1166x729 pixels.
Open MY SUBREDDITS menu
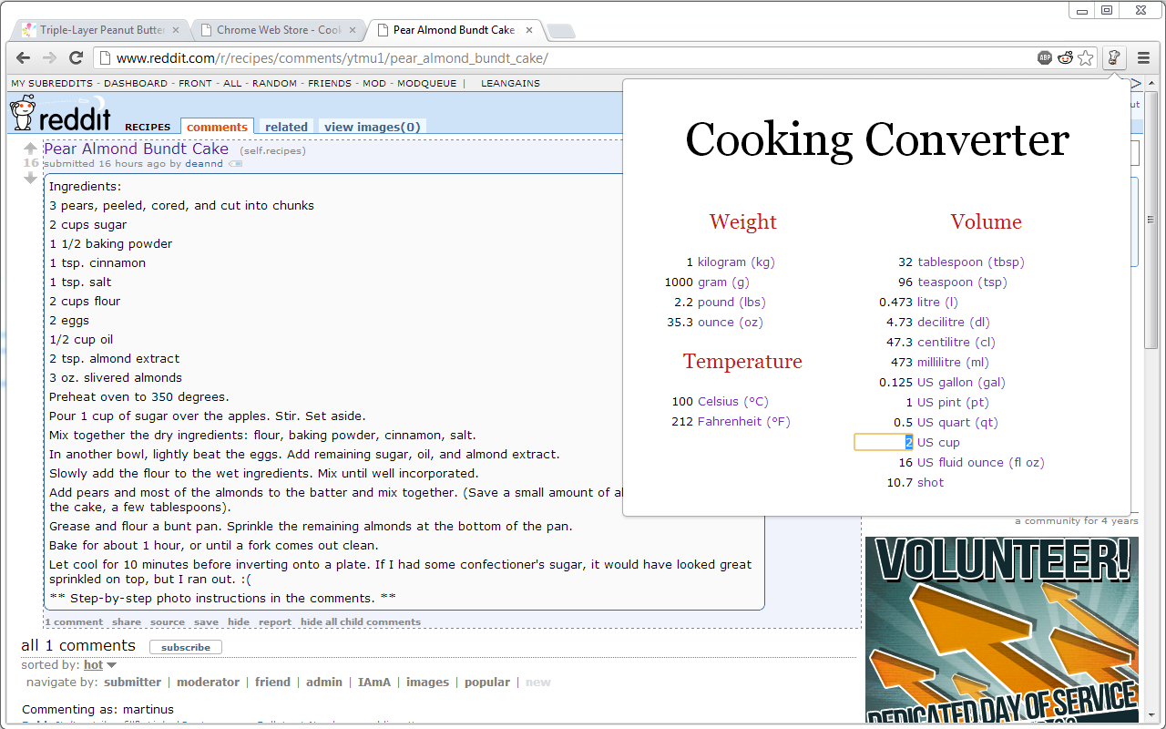click(x=50, y=83)
